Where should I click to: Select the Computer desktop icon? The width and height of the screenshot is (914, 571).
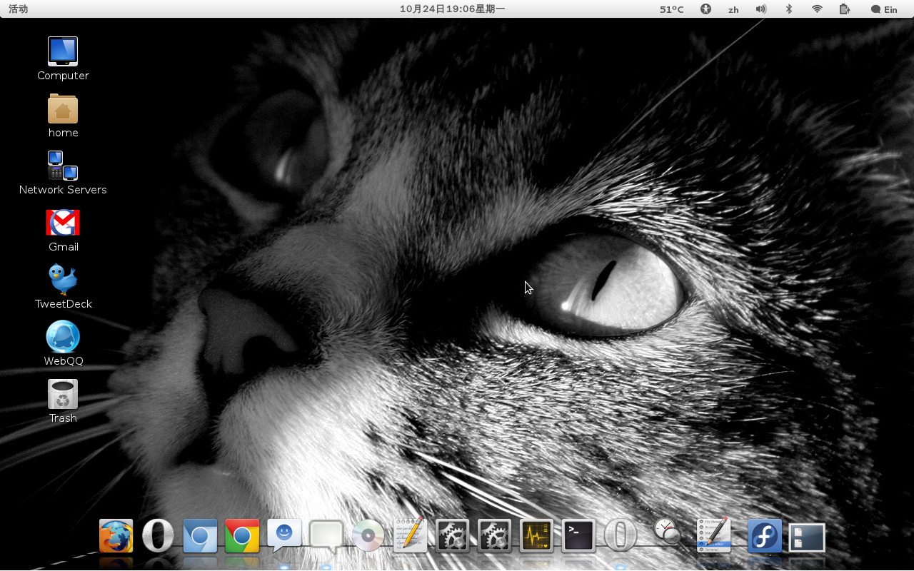click(x=63, y=59)
